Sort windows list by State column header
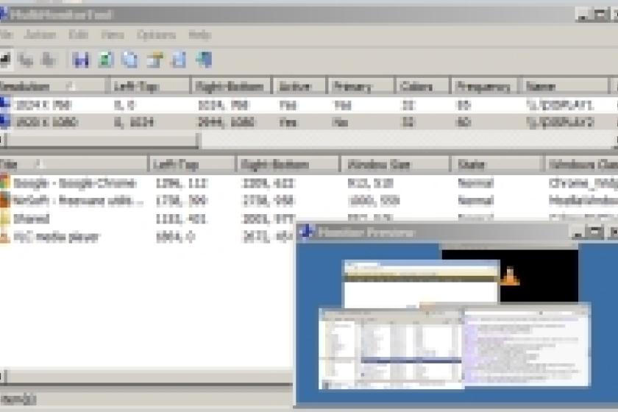Viewport: 618px width, 412px height. click(497, 164)
